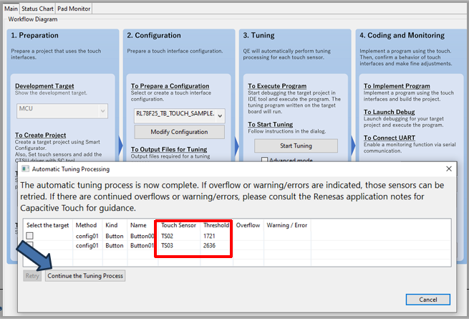Image resolution: width=469 pixels, height=319 pixels.
Task: Close the Automatic Tuning Processing dialog
Action: [449, 169]
